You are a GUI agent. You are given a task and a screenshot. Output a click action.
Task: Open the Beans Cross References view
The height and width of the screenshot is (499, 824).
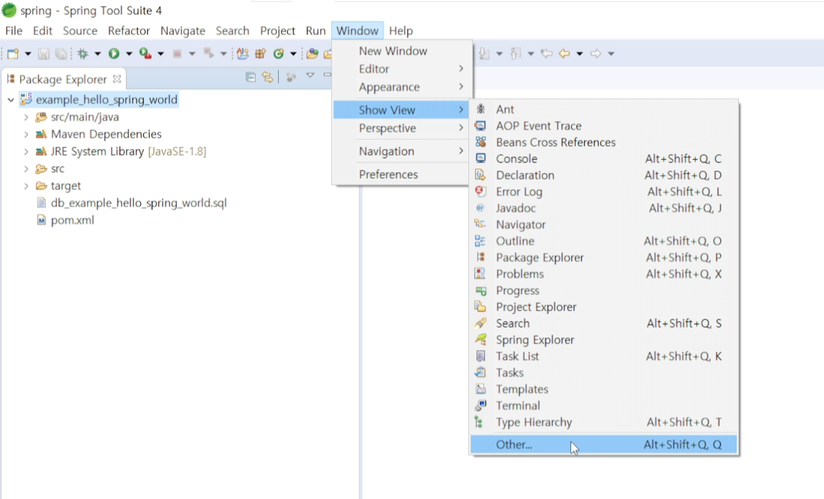click(x=604, y=142)
